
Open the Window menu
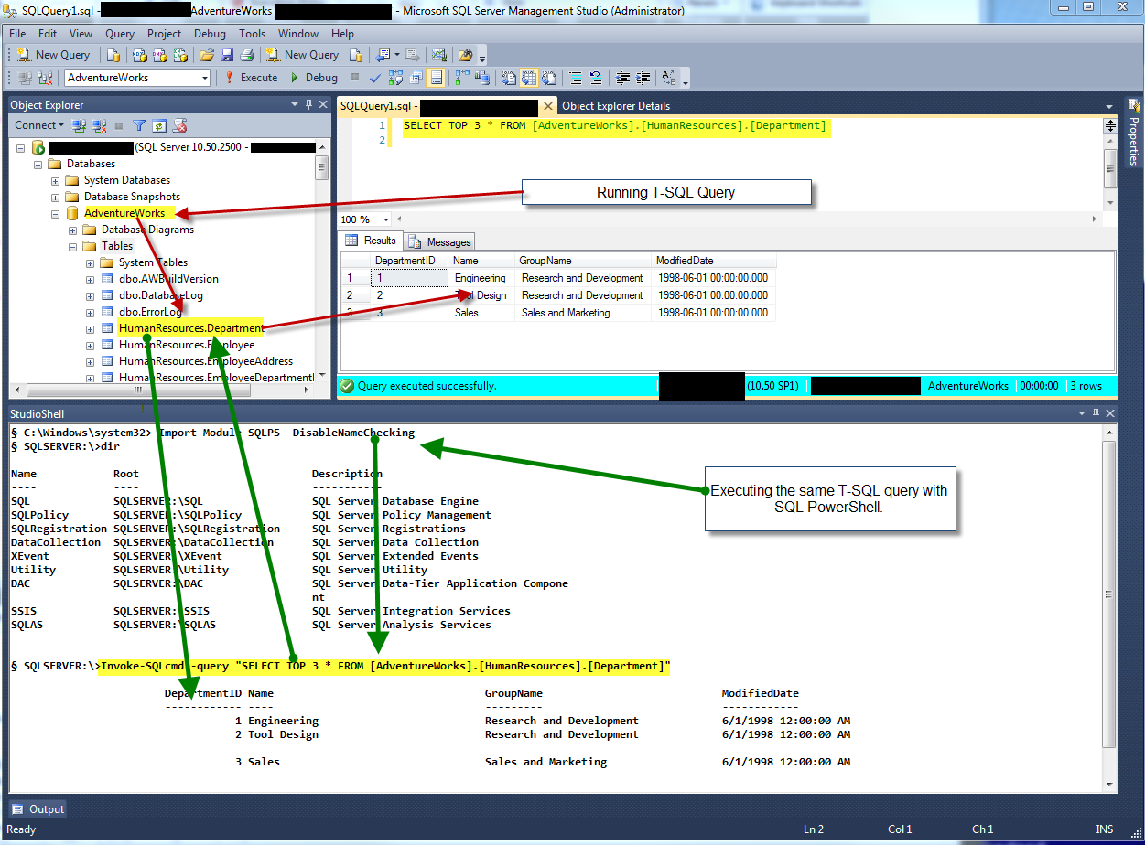pyautogui.click(x=298, y=34)
